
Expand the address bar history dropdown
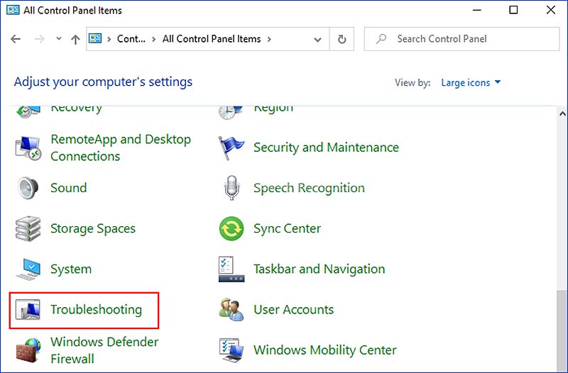[x=317, y=40]
